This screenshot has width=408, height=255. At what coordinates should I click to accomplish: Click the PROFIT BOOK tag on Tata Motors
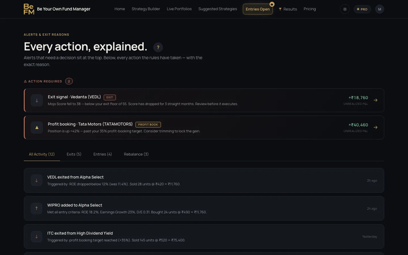coord(148,124)
